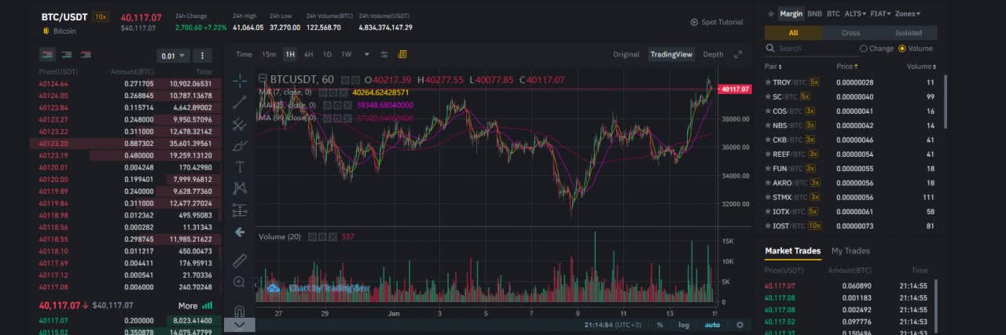
Task: Toggle the magnet mode icon
Action: (240, 311)
